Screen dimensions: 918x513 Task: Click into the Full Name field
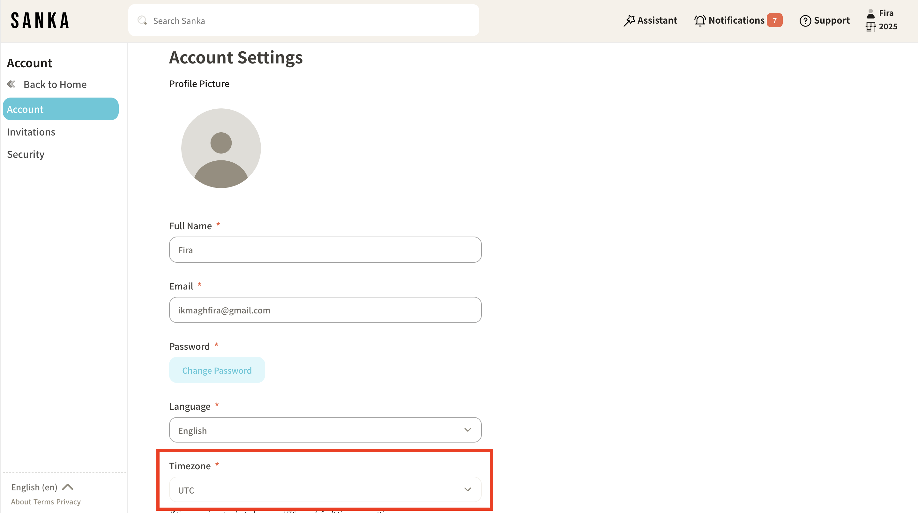325,250
